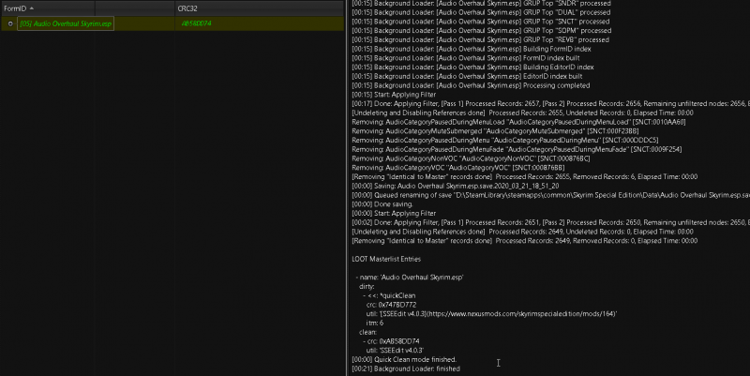The height and width of the screenshot is (376, 750).
Task: Click the name: 'Audio Overhaul Skyrim.esp' entry
Action: coord(410,278)
